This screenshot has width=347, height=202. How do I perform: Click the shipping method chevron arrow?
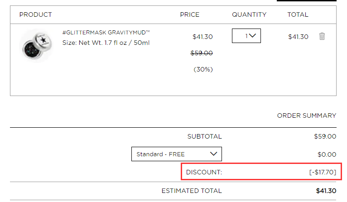pyautogui.click(x=213, y=154)
